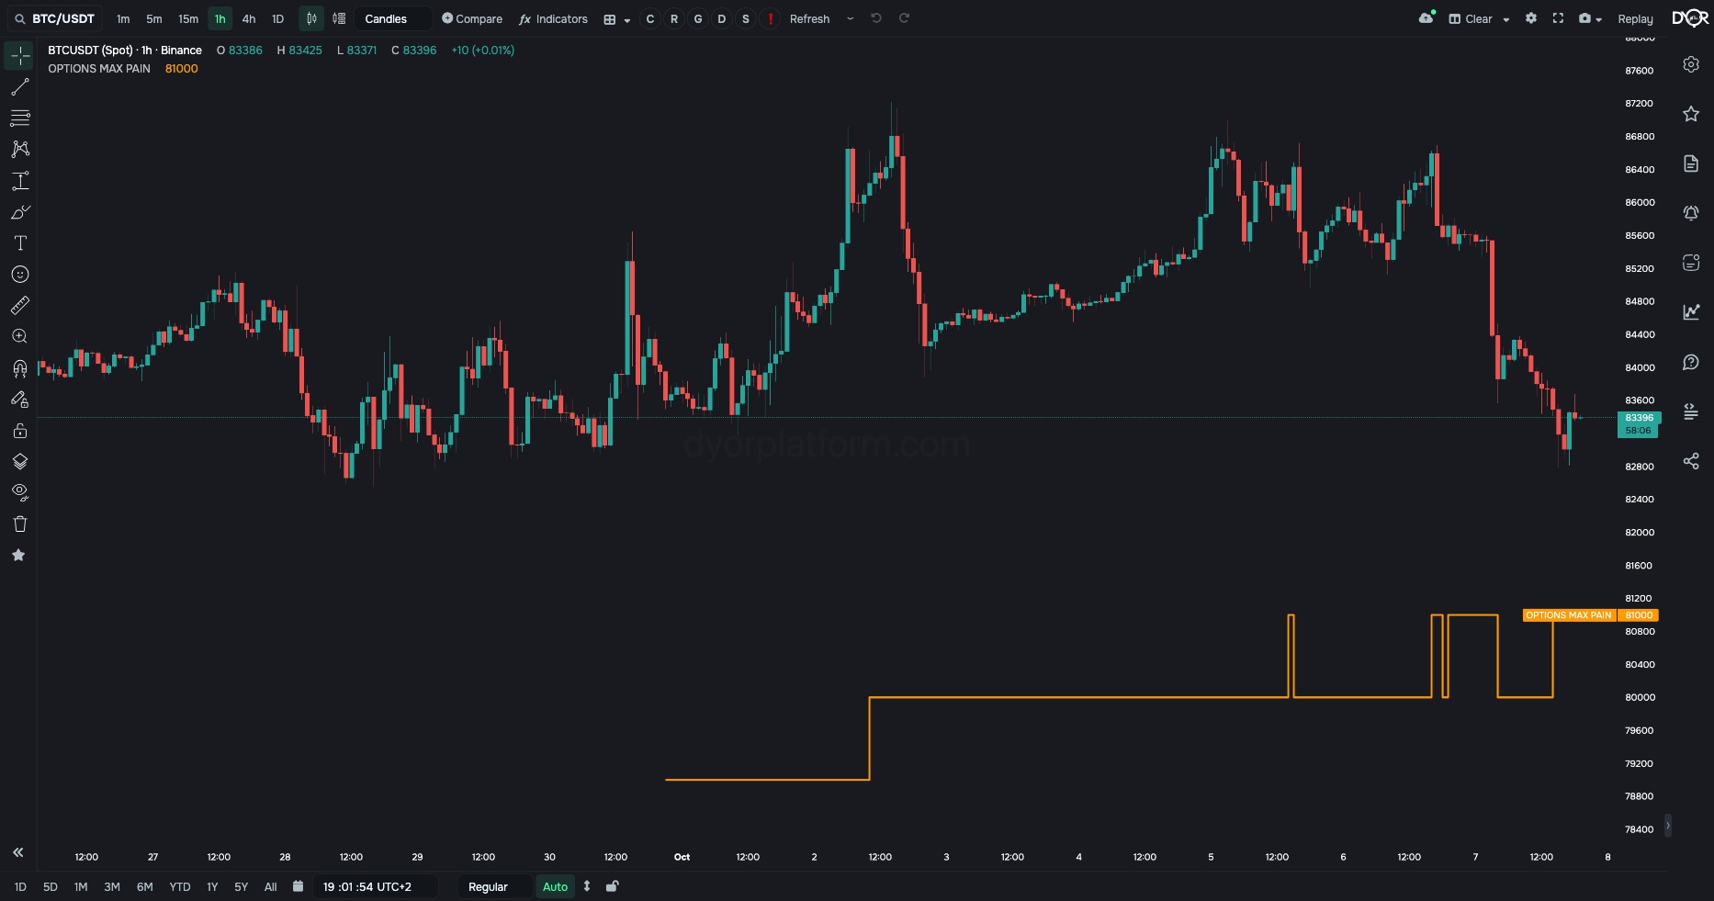Switch to the 4h timeframe
Viewport: 1714px width, 901px height.
(x=249, y=19)
